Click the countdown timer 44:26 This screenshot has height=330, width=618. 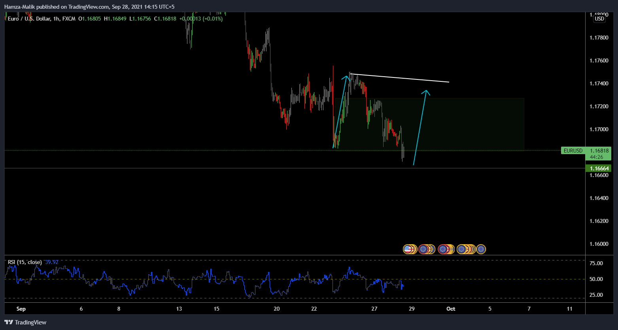click(596, 157)
